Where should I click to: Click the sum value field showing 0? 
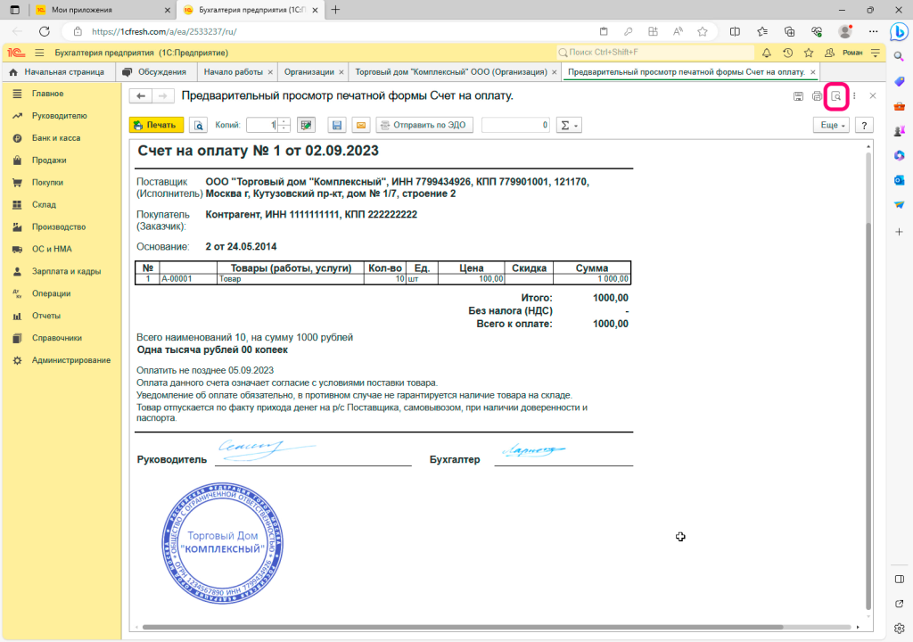point(516,125)
